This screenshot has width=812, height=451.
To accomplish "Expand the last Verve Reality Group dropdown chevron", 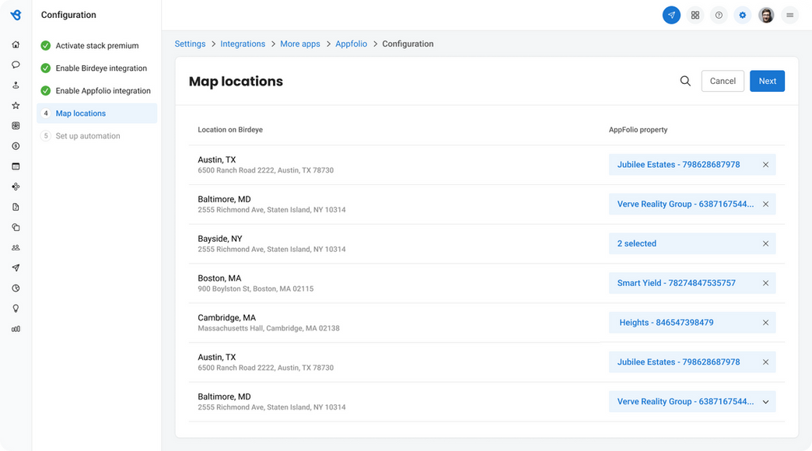I will 765,402.
